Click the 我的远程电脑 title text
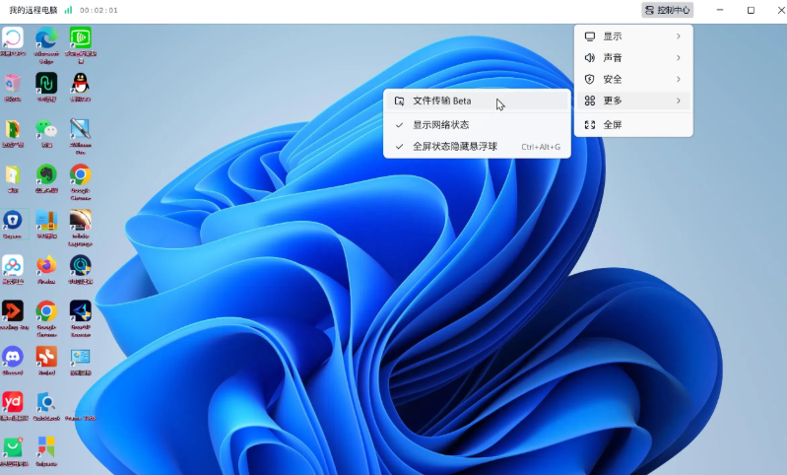Viewport: 787px width, 475px height. (33, 10)
